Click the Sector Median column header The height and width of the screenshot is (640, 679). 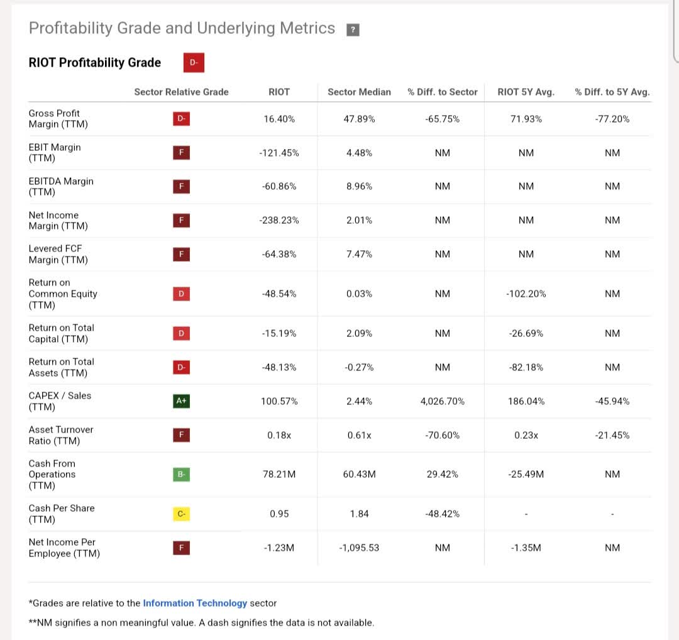coord(359,92)
